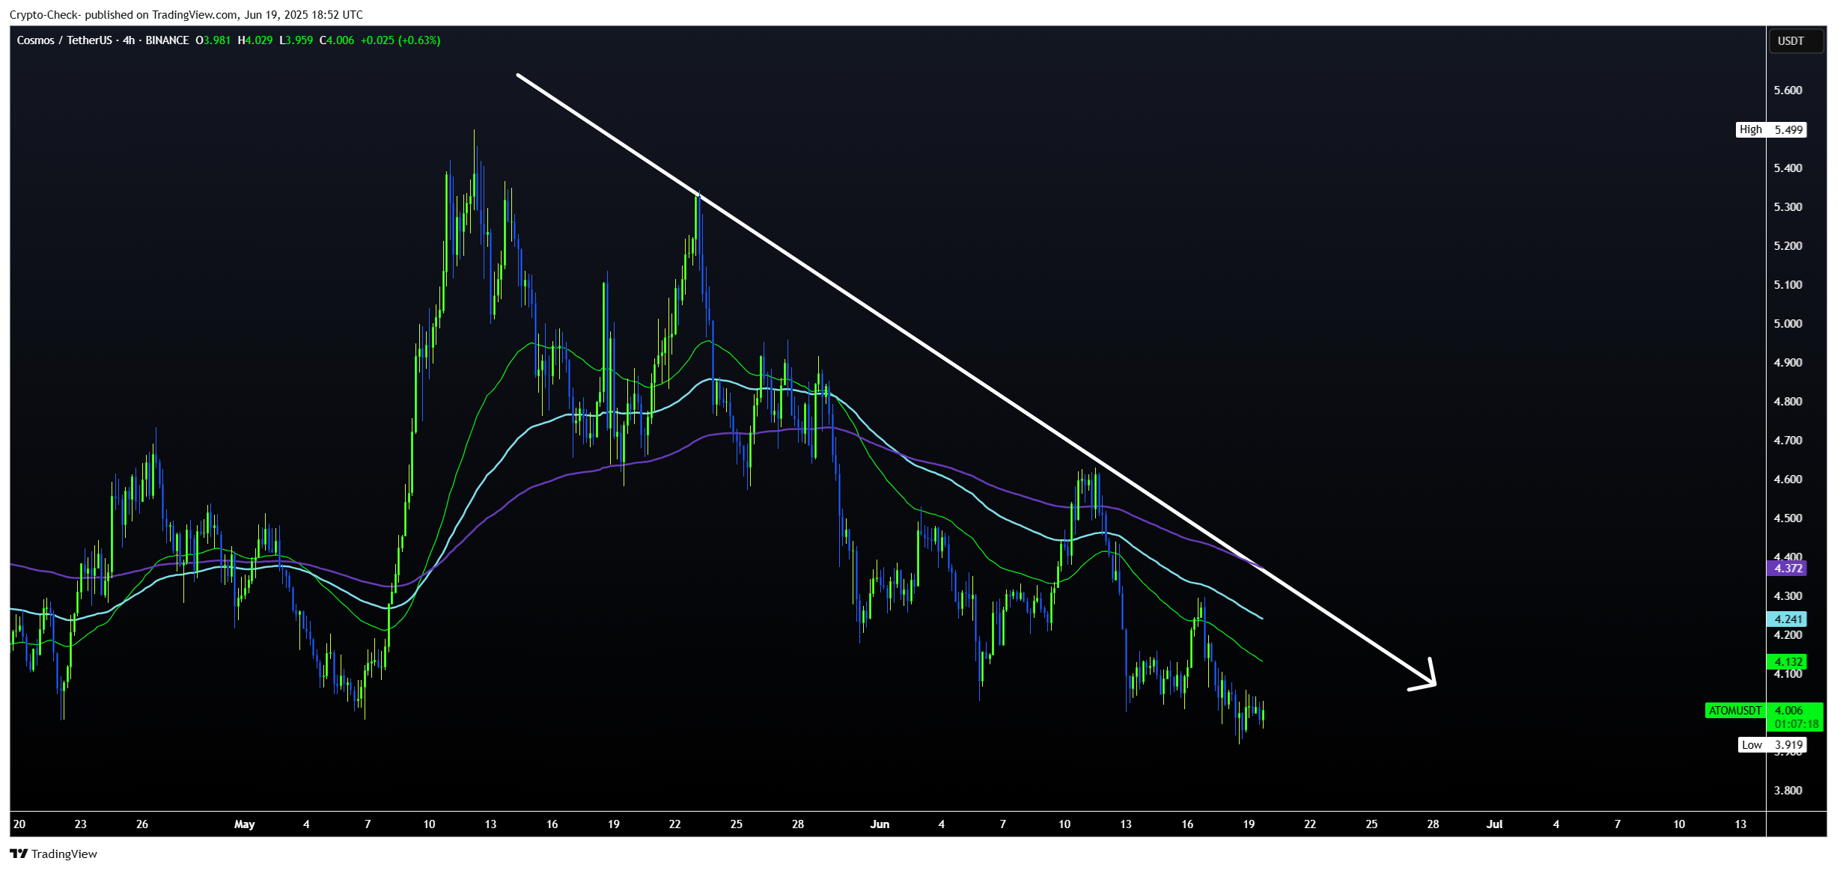1837x870 pixels.
Task: Click the Jun label on time axis
Action: coord(880,824)
